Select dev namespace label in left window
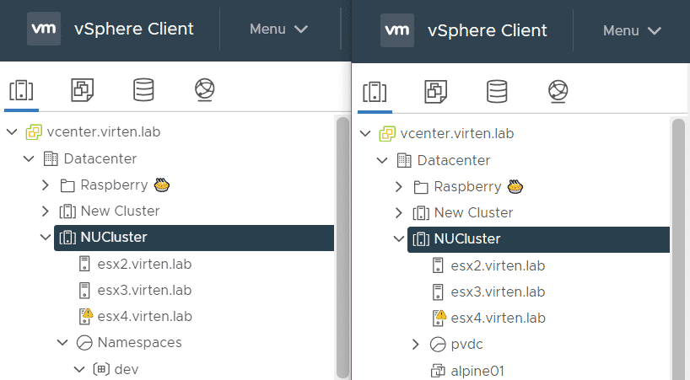 [127, 369]
